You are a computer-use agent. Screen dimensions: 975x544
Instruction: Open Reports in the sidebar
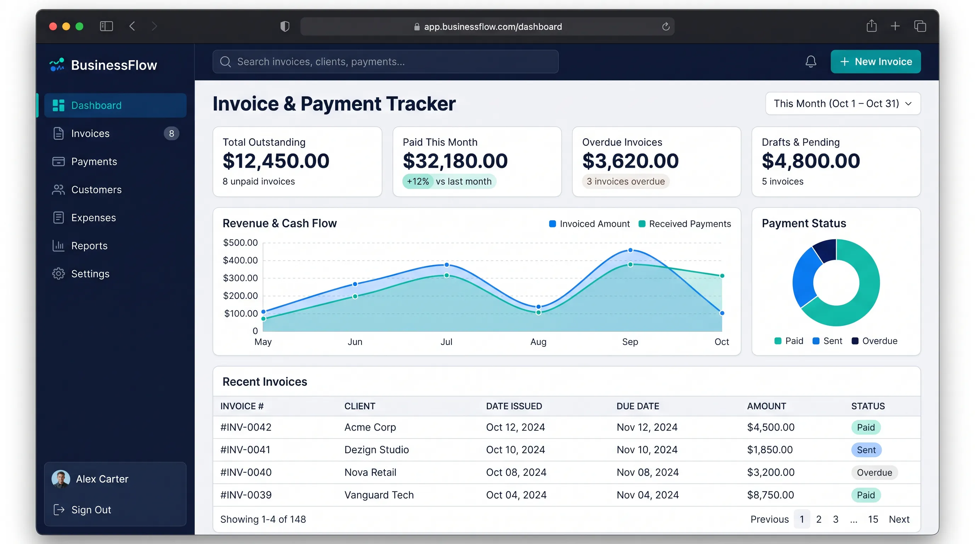(115, 245)
